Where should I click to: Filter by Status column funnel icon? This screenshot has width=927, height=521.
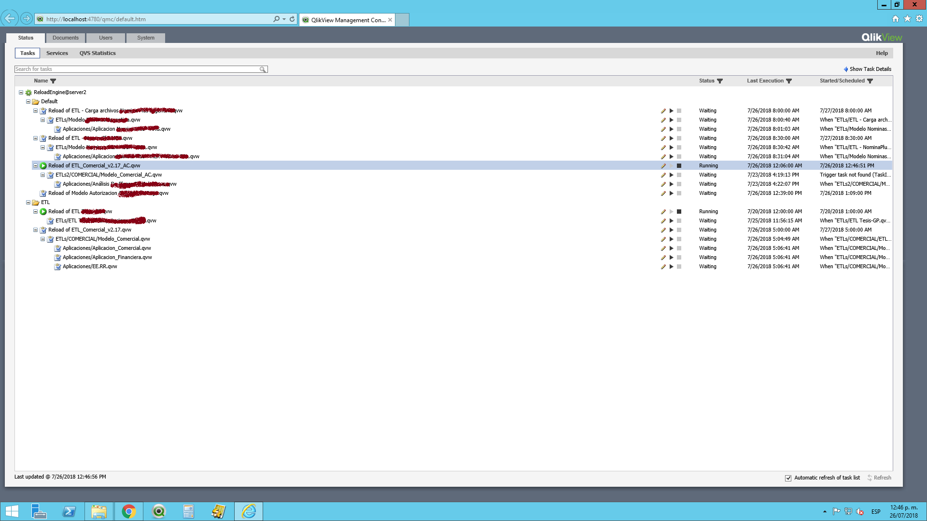720,81
